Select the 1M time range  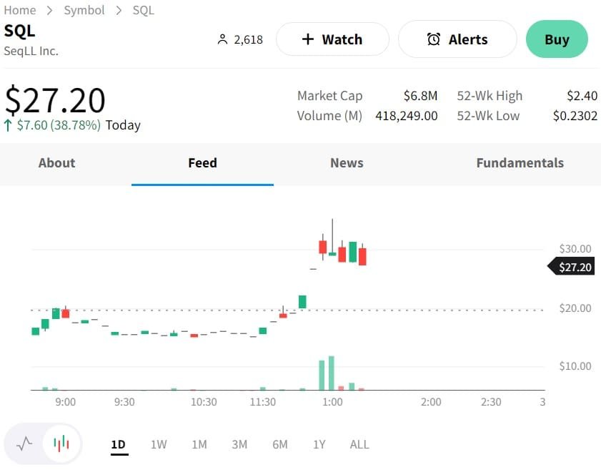tap(199, 444)
